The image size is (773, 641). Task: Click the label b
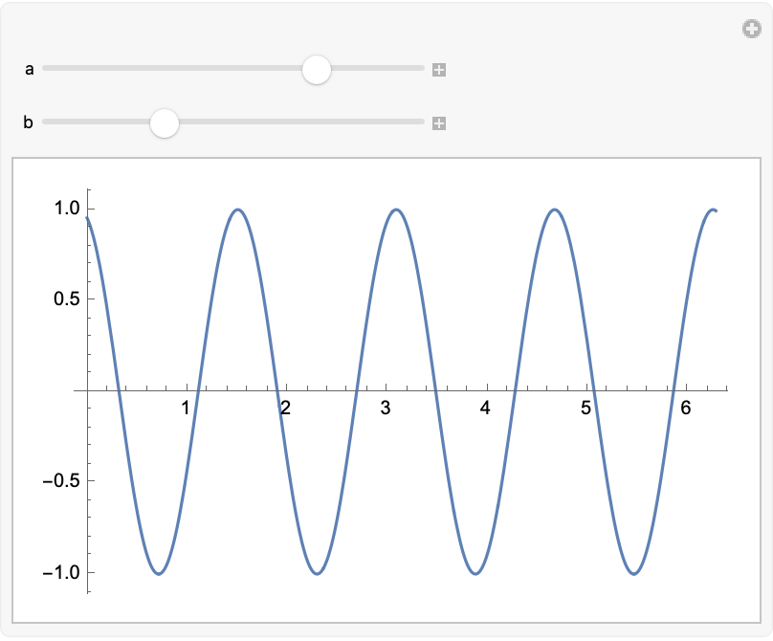[28, 122]
